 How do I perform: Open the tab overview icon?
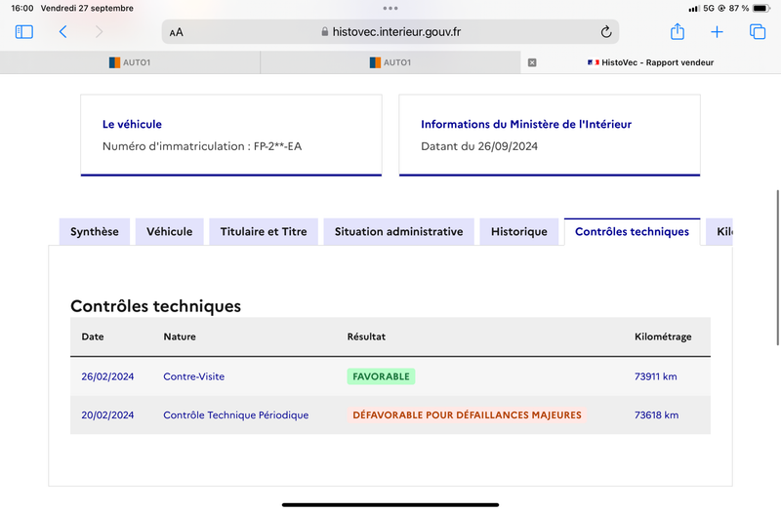pos(758,32)
